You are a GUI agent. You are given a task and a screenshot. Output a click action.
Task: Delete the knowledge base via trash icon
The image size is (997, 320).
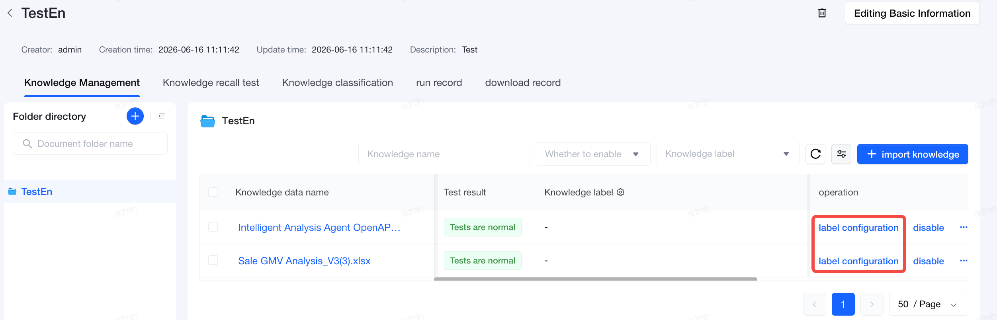point(822,13)
